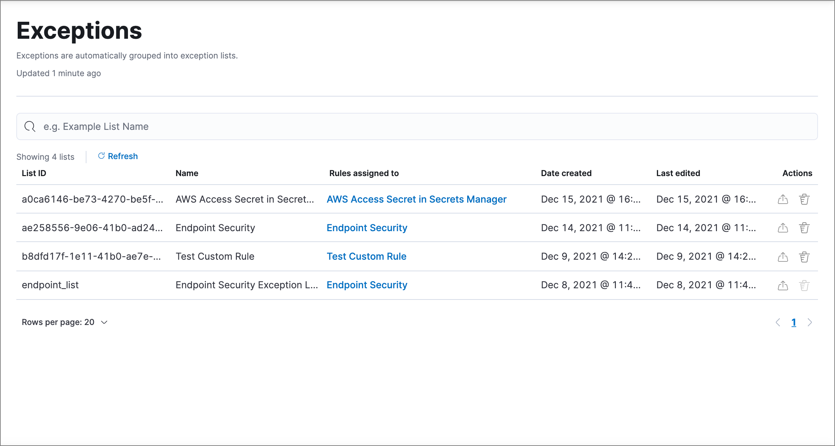This screenshot has height=446, width=835.
Task: Click page 1 pagination button
Action: pos(793,321)
